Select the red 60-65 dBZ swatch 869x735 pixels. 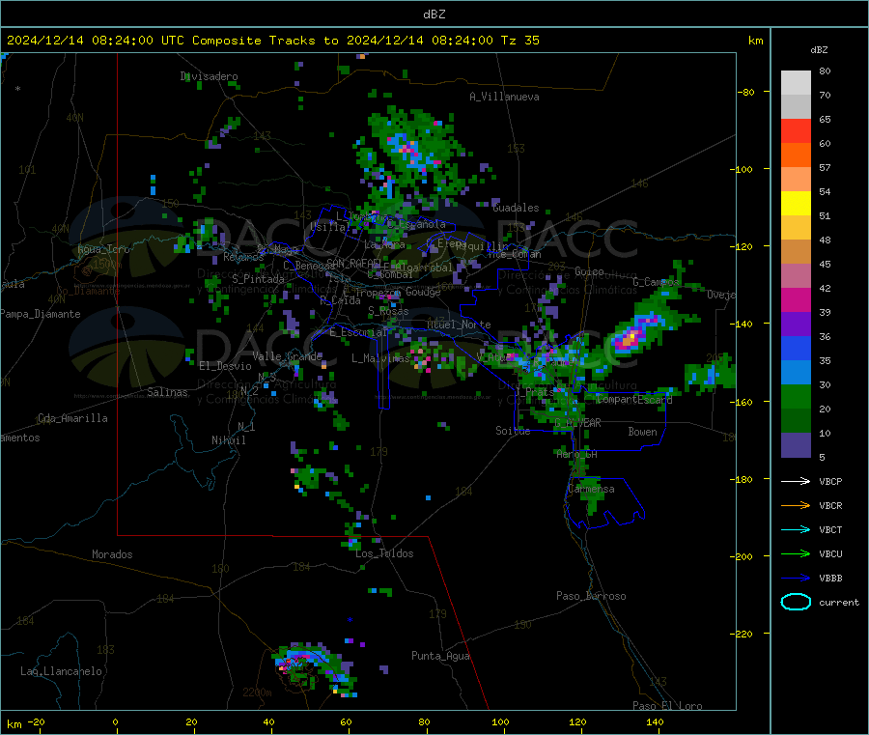point(796,130)
